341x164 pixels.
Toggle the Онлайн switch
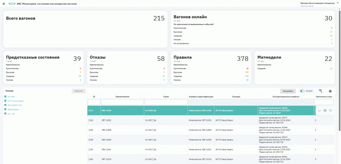pos(302,91)
